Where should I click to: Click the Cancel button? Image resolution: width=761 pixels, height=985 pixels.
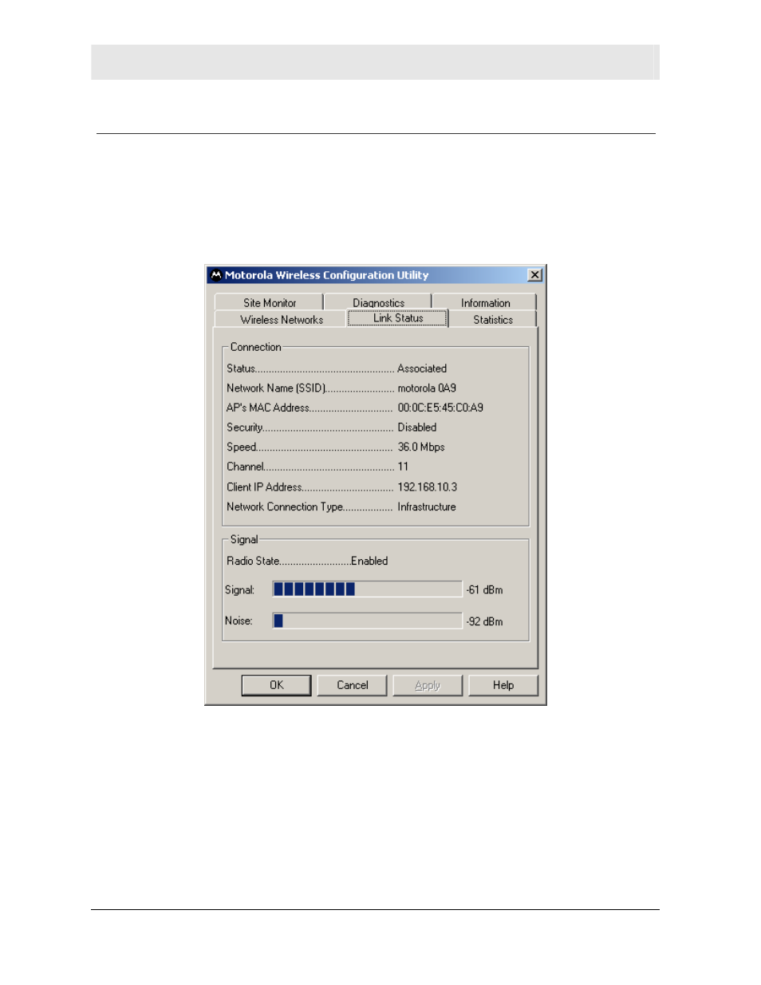[352, 685]
